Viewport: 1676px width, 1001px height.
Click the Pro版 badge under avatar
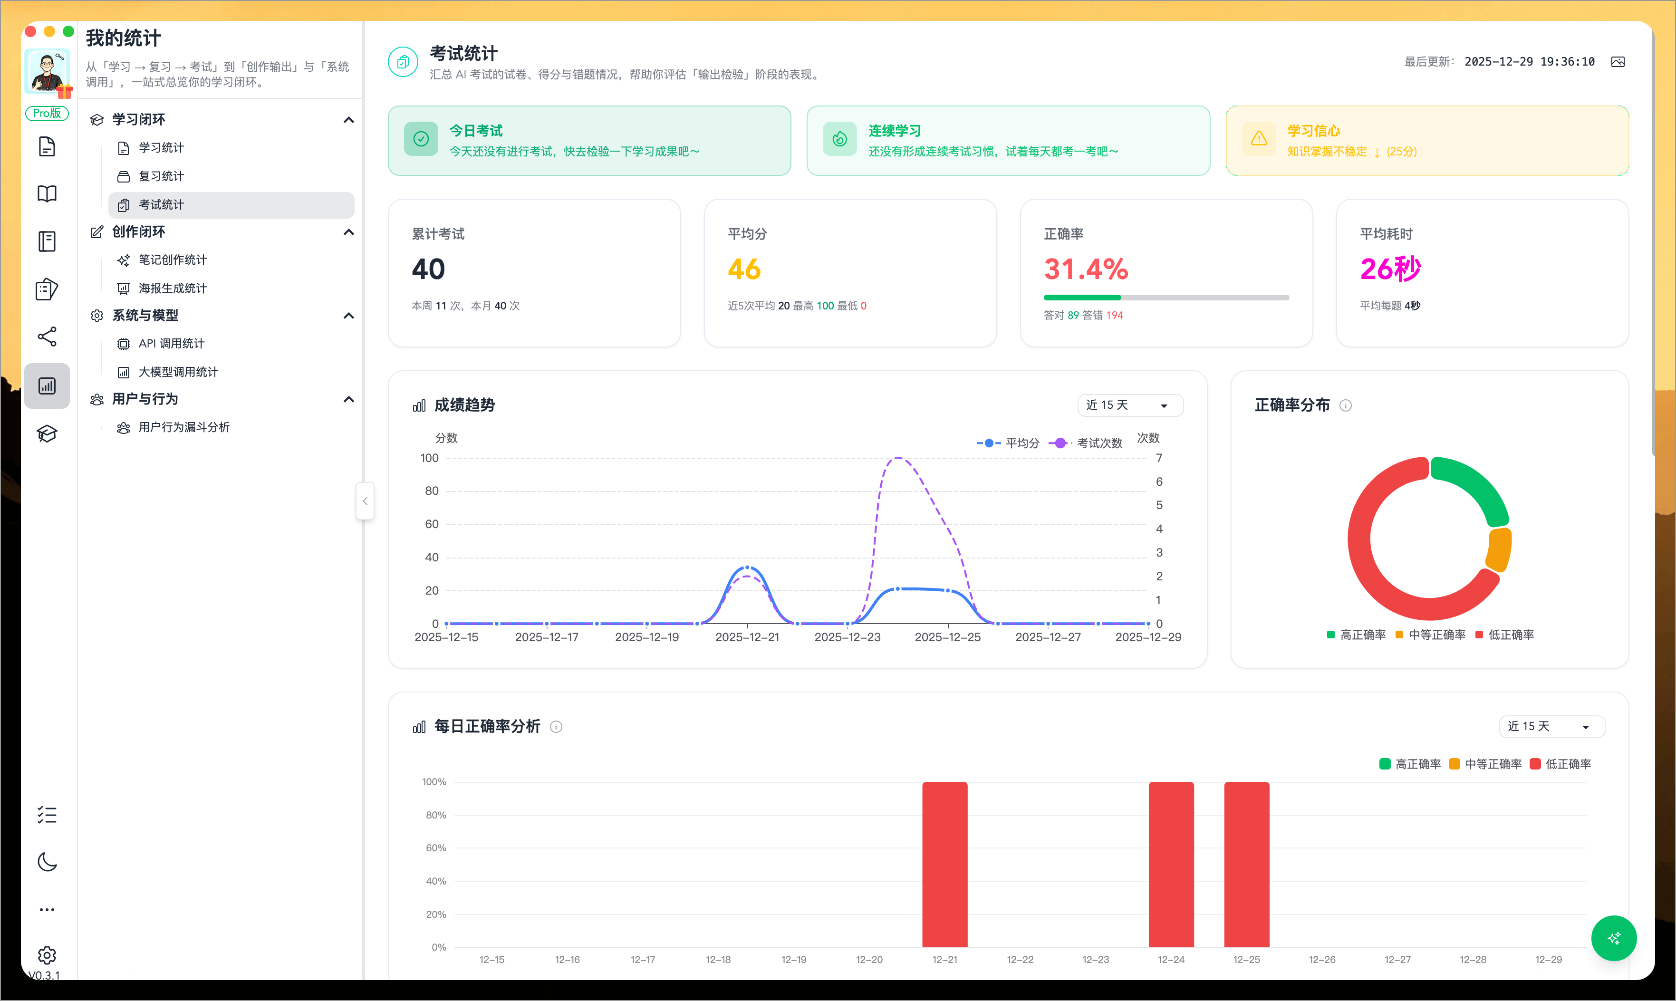point(47,113)
